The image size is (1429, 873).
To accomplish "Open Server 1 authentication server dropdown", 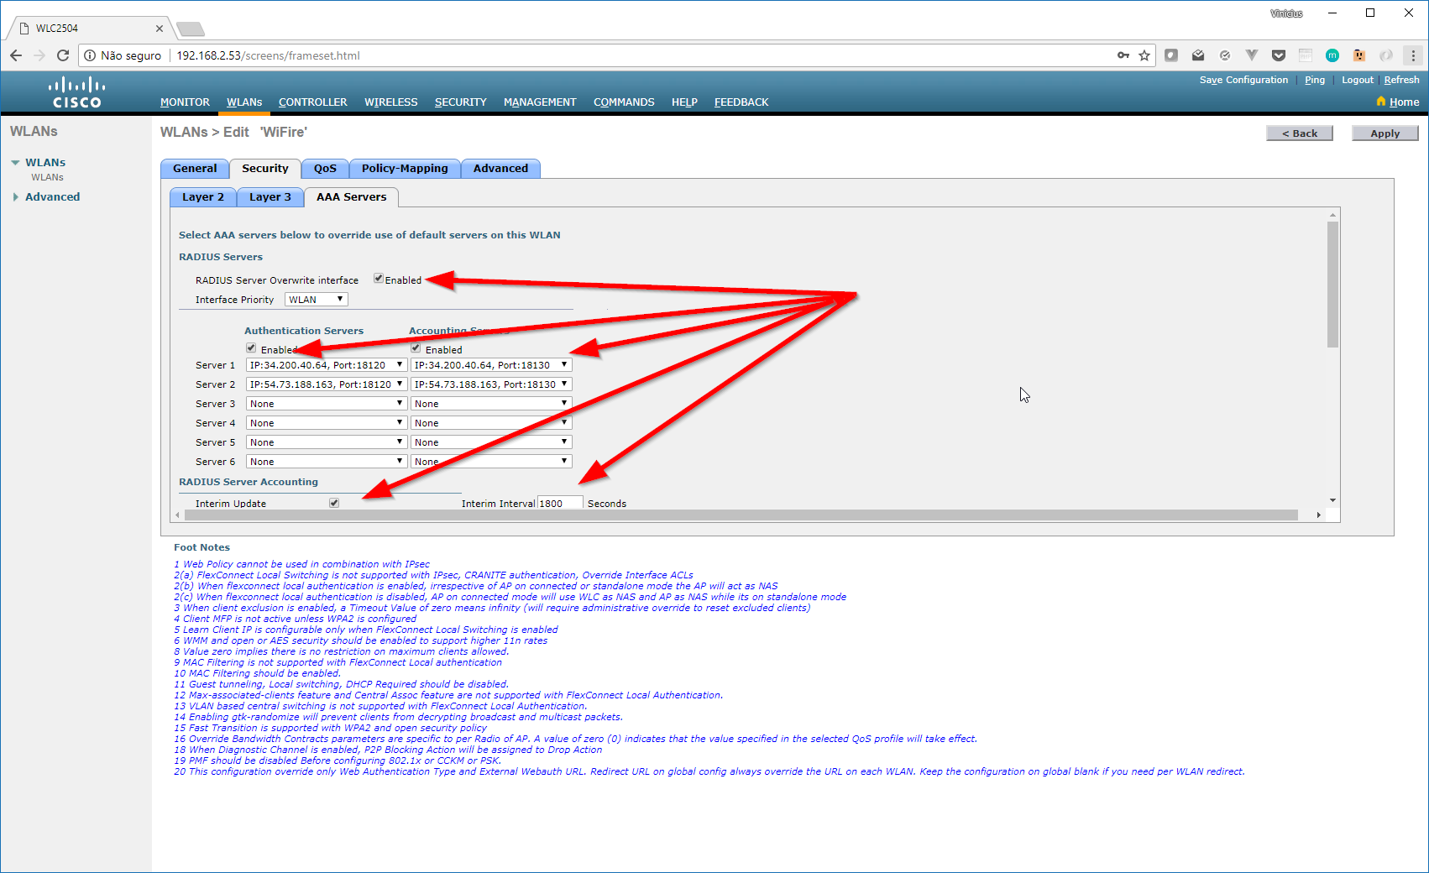I will tap(327, 365).
